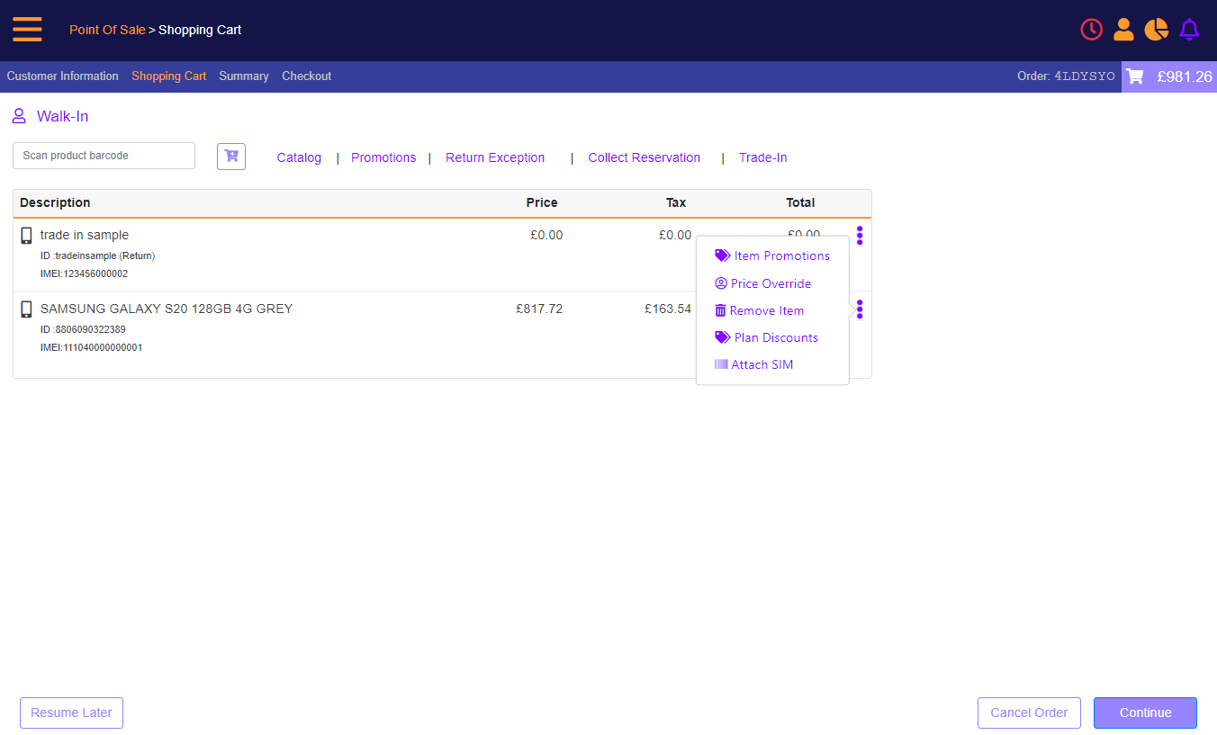This screenshot has height=735, width=1217.
Task: Click the £981.26 cart total
Action: (x=1185, y=76)
